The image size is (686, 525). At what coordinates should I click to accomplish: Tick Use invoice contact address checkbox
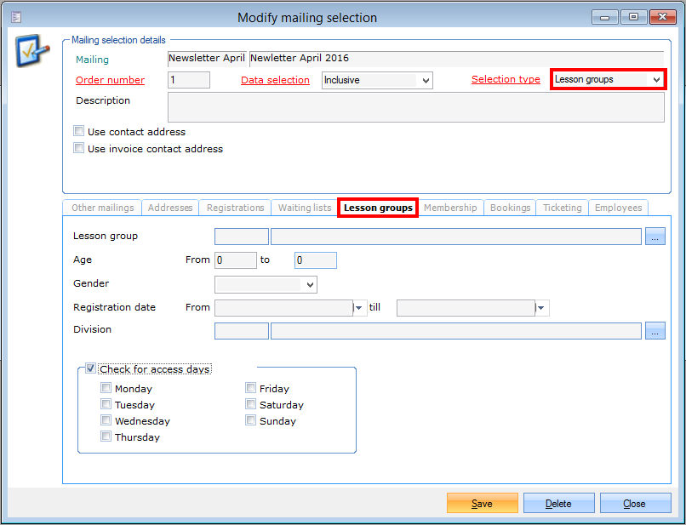point(79,148)
